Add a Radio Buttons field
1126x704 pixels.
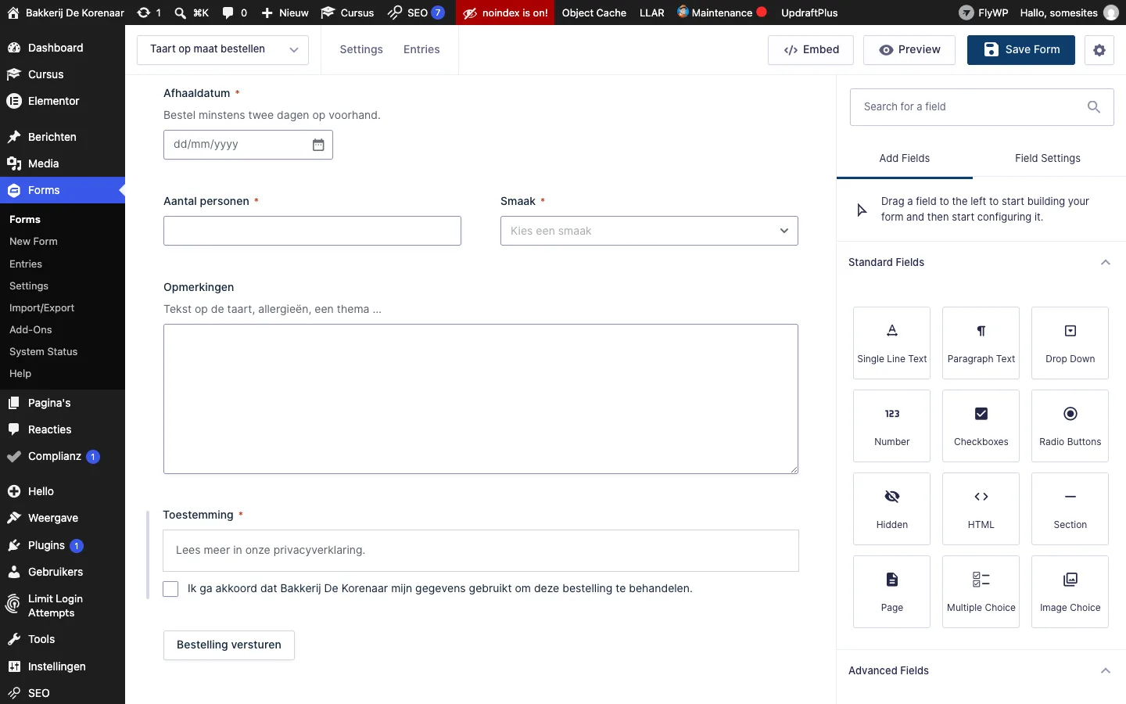pos(1070,426)
